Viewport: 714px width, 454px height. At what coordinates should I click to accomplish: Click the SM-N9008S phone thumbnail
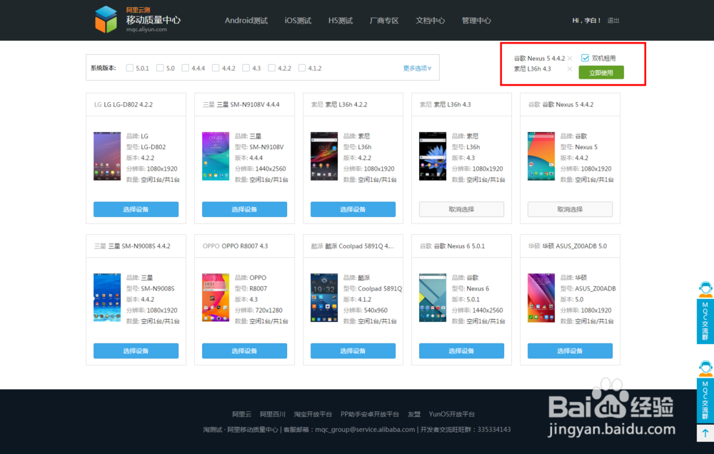click(x=107, y=298)
